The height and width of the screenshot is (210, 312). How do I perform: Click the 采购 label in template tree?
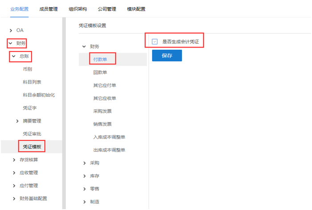coord(94,163)
